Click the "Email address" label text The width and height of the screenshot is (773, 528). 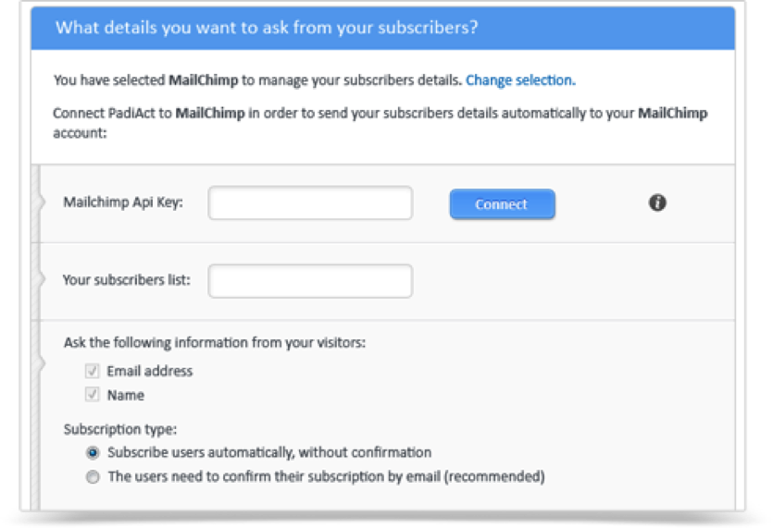[x=150, y=371]
